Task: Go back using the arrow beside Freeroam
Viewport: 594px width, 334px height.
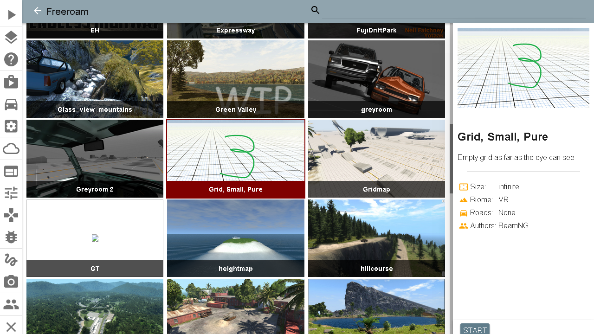Action: [38, 11]
